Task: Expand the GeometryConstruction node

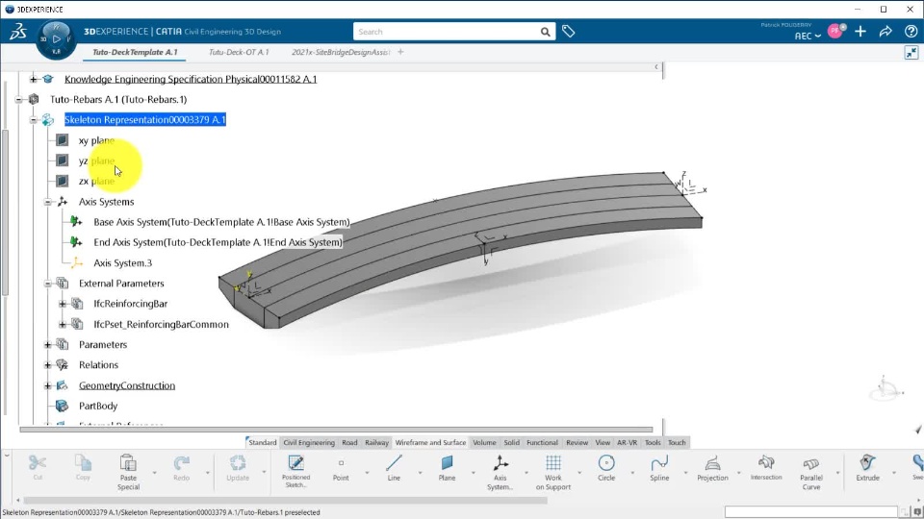Action: pos(48,385)
